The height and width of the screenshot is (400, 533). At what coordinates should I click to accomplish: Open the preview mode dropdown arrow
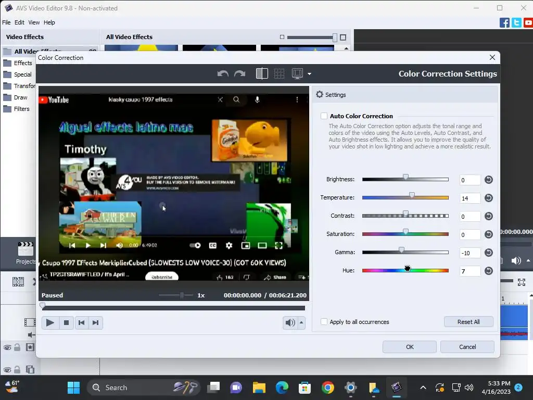[309, 74]
